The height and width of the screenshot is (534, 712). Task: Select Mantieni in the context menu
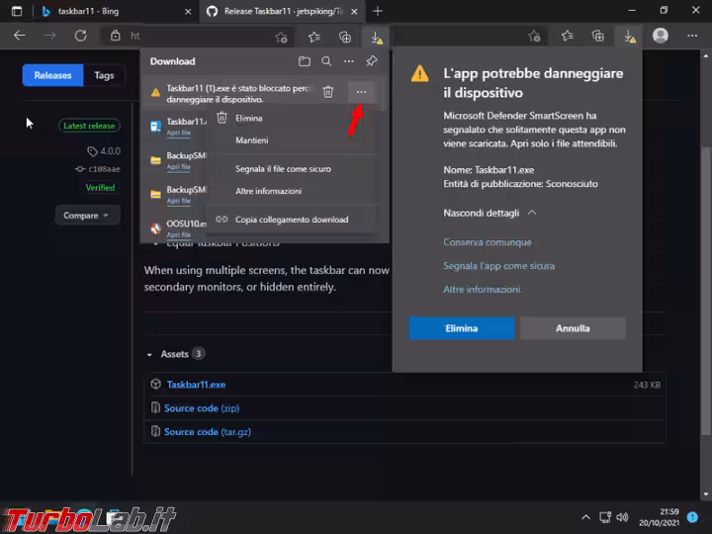251,140
